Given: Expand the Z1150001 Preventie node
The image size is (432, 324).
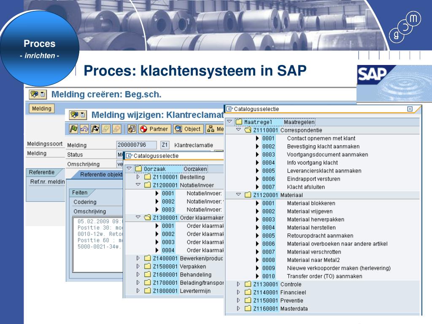Looking at the screenshot, I should (x=239, y=300).
